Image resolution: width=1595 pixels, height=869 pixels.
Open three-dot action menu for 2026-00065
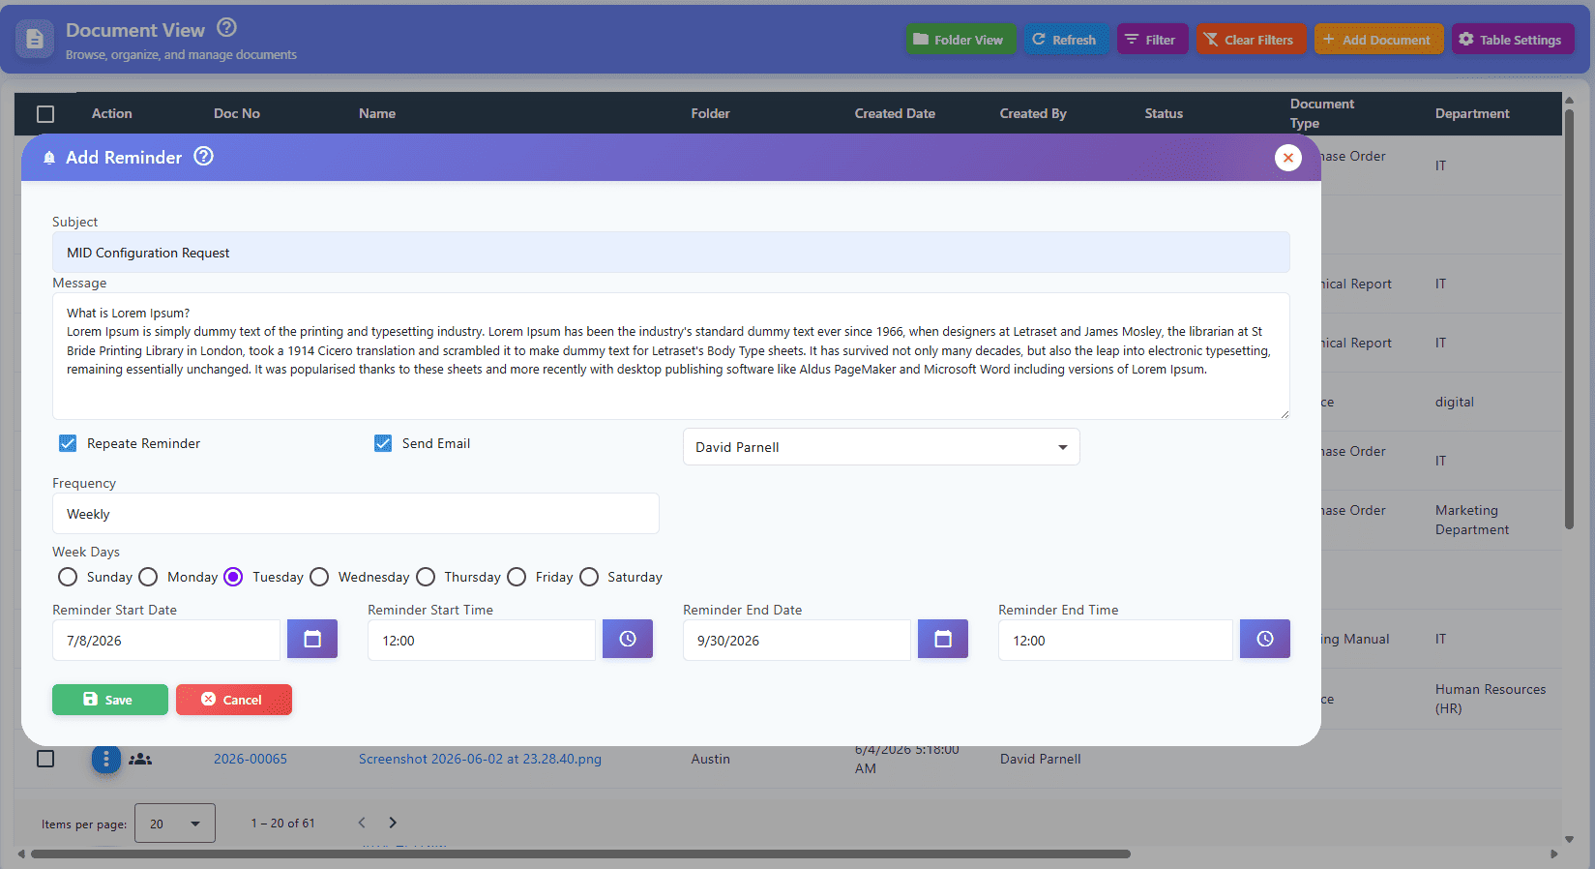106,760
